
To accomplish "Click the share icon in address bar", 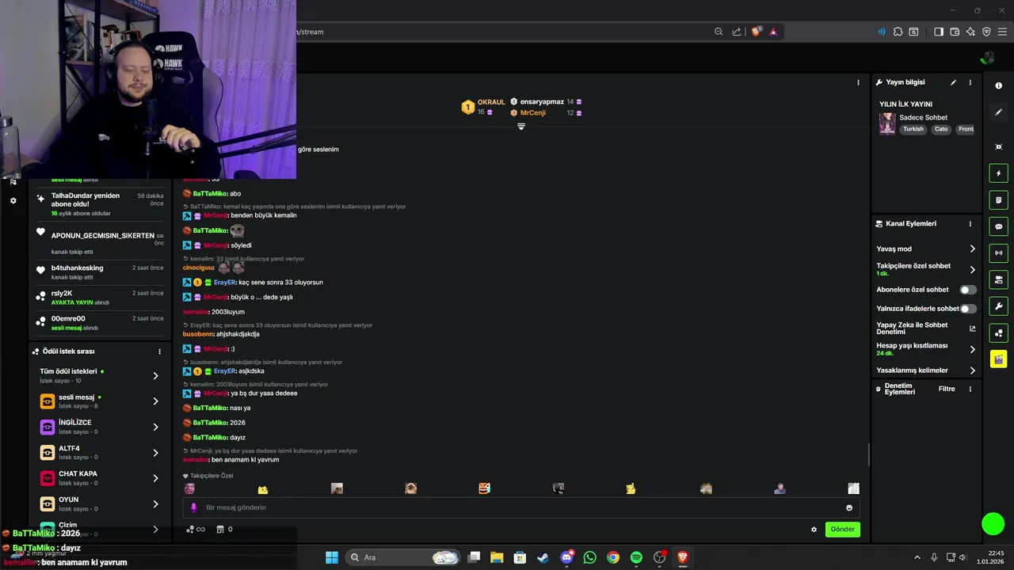I will pyautogui.click(x=737, y=32).
